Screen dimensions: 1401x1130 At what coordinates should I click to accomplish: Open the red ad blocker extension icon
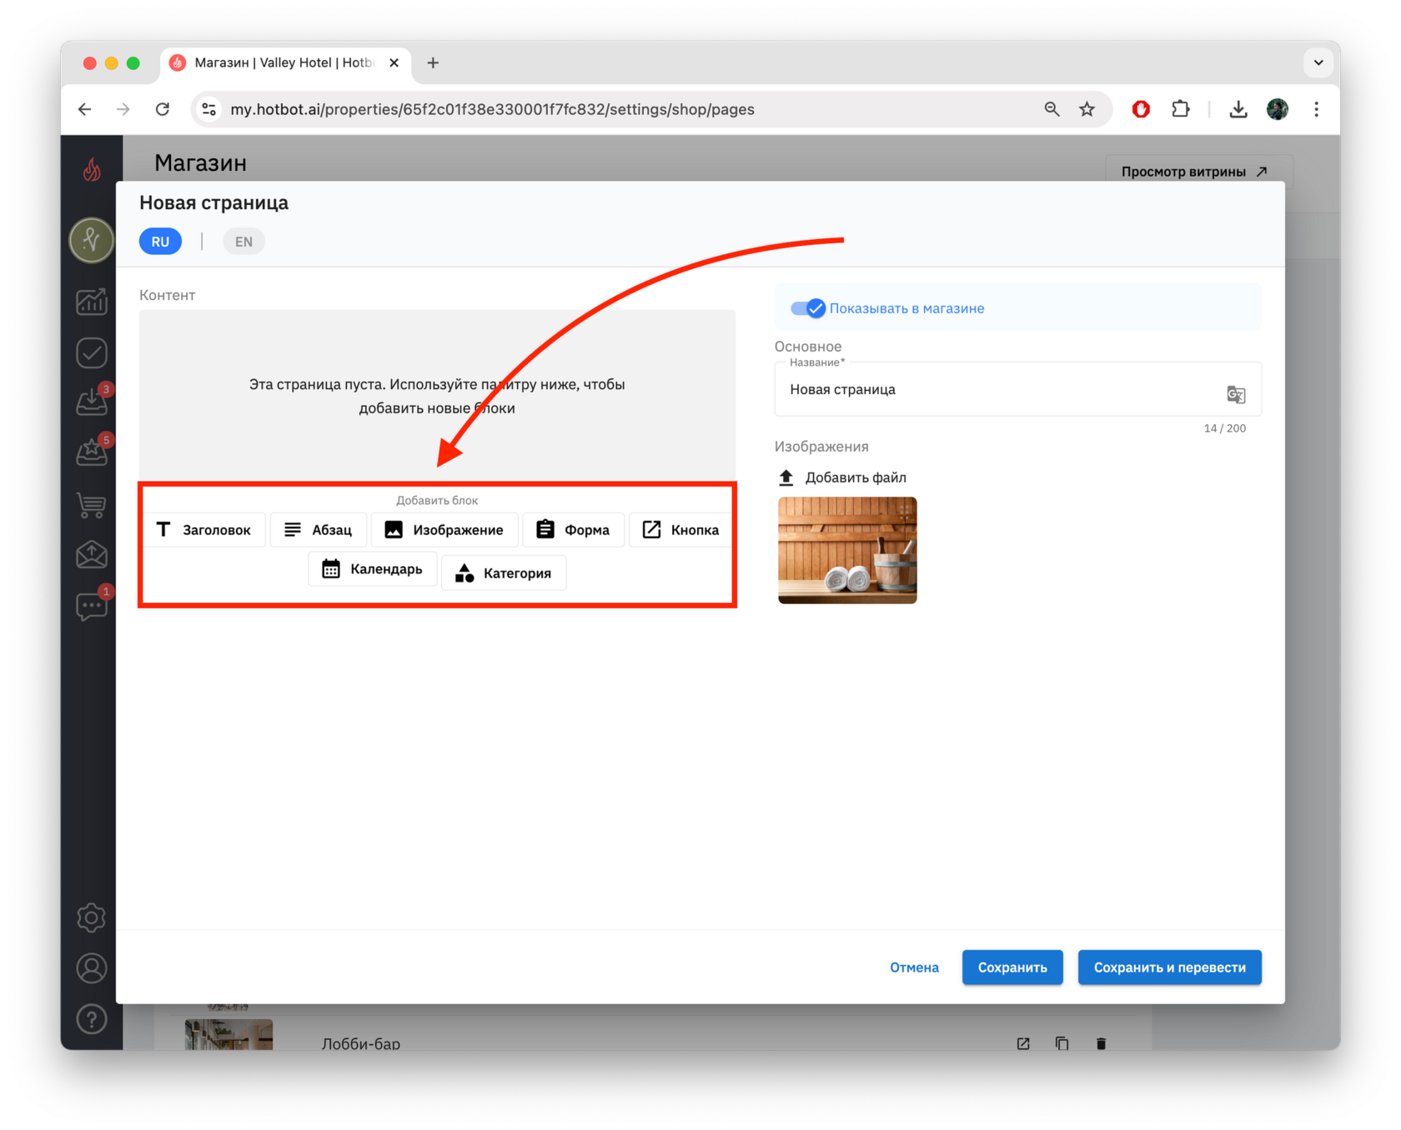click(1141, 109)
